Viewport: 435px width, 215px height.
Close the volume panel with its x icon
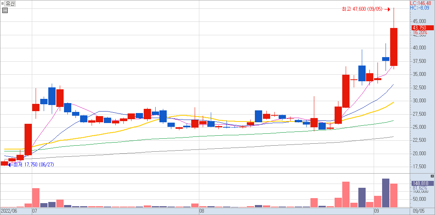tap(432, 176)
